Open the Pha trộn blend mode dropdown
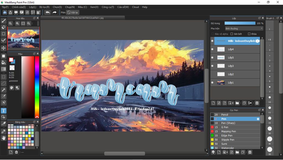283x160 pixels. [x=244, y=29]
